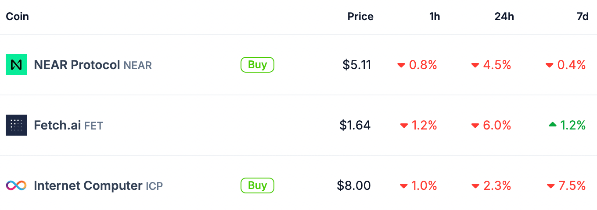Click Fetch.ai 1h red down arrow
Image resolution: width=597 pixels, height=210 pixels.
point(404,126)
